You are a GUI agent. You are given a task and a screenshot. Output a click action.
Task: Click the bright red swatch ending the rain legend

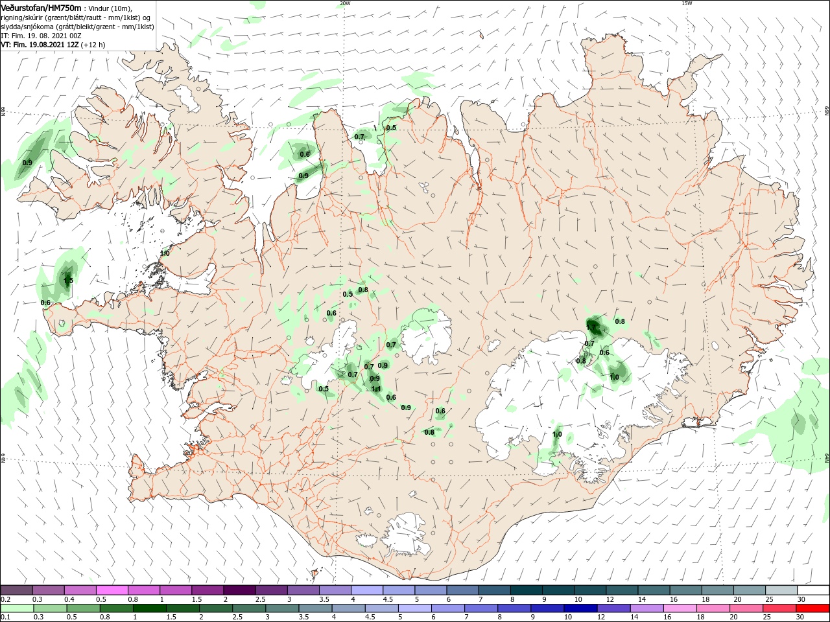point(812,608)
